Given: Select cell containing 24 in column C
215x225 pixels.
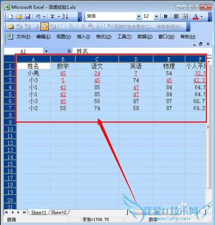Looking at the screenshot, I should pyautogui.click(x=97, y=73).
